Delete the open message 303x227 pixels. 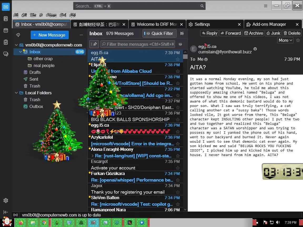[292, 33]
